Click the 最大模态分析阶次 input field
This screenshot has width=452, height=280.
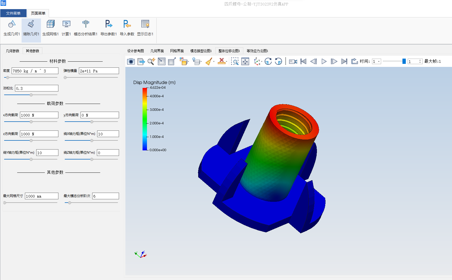(105, 196)
